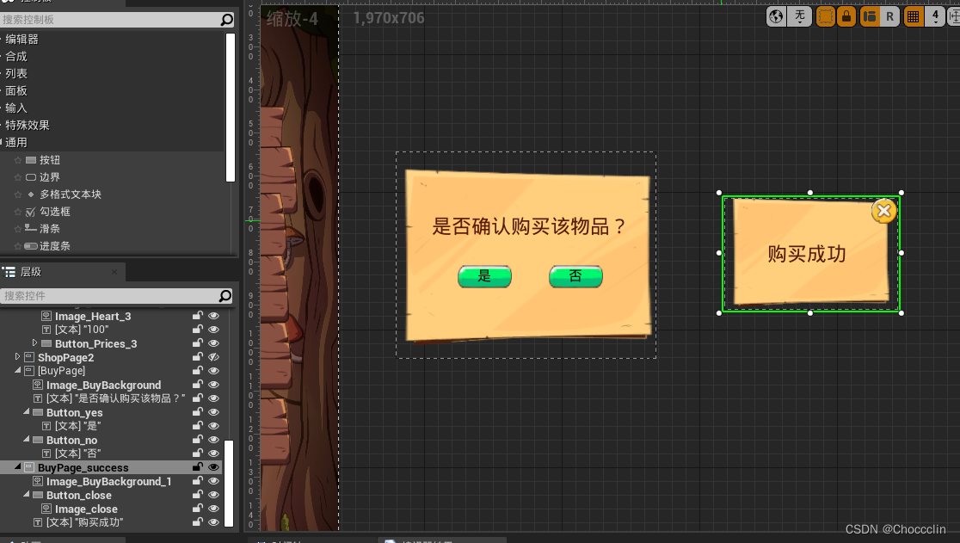Collapse the Button_no tree node
The height and width of the screenshot is (543, 960).
click(27, 440)
